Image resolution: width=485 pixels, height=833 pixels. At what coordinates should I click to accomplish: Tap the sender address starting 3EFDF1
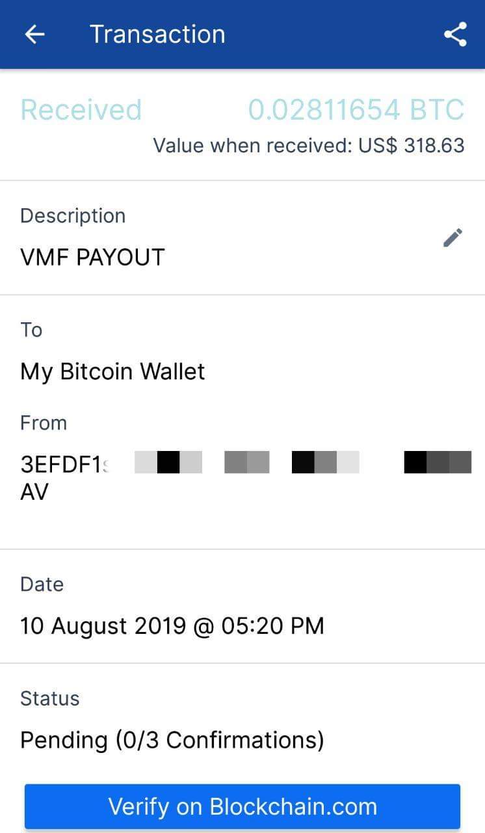click(x=64, y=465)
